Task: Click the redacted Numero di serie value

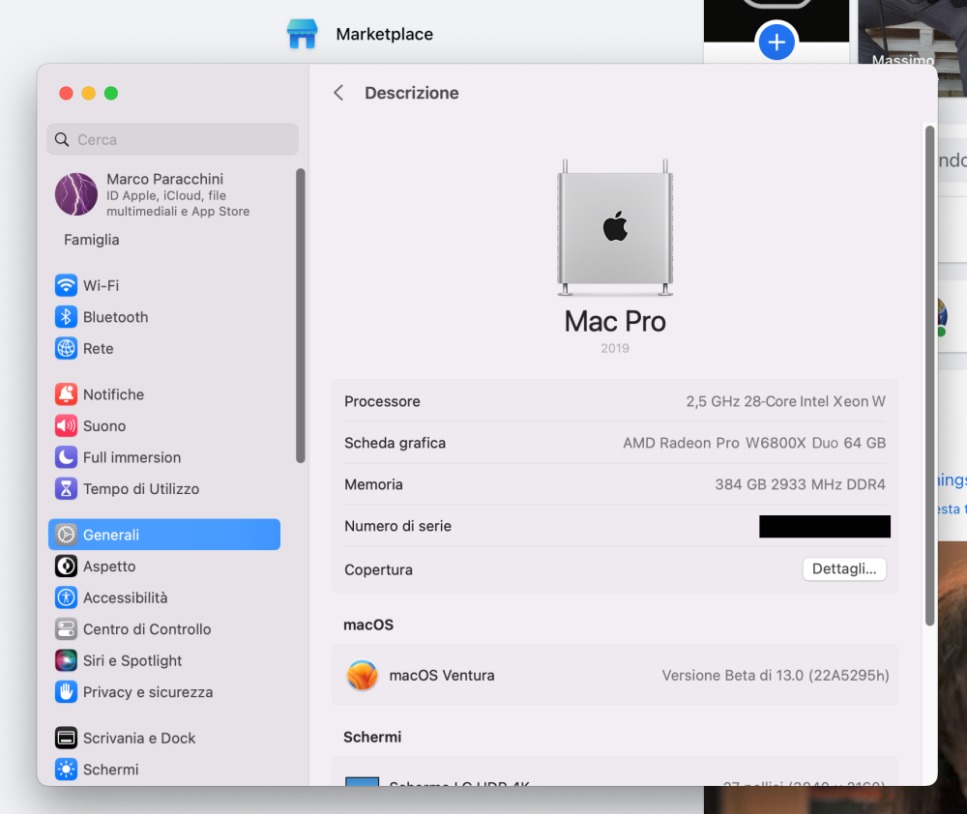Action: 825,526
